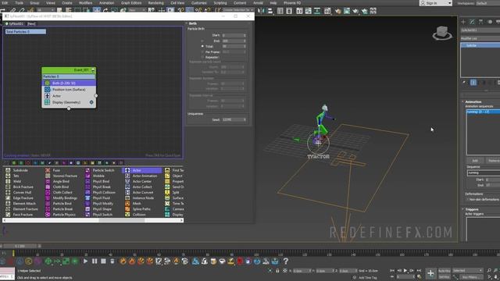
Task: Open the Scripting menu
Action: coord(220,3)
